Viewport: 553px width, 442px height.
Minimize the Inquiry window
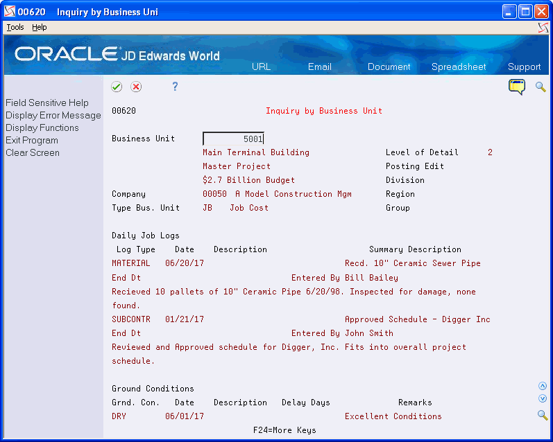pyautogui.click(x=509, y=12)
